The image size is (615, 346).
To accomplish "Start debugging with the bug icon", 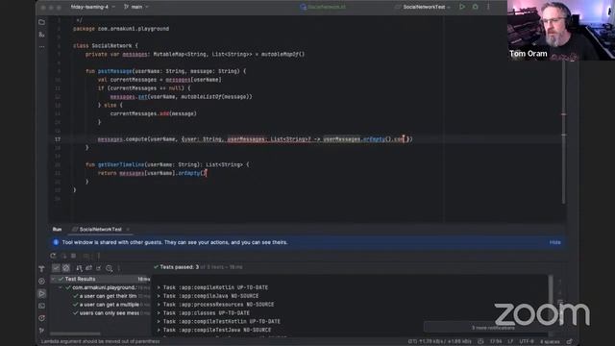I will 475,7.
